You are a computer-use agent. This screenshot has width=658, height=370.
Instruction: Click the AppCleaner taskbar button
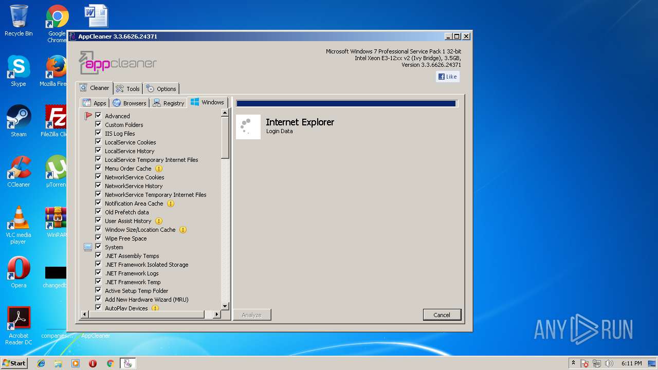click(127, 363)
